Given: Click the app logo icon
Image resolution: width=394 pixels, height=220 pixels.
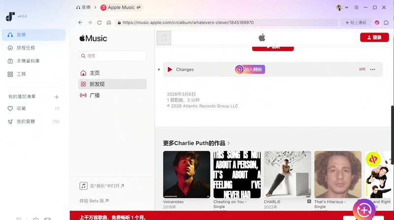Looking at the screenshot, I should 10,17.
